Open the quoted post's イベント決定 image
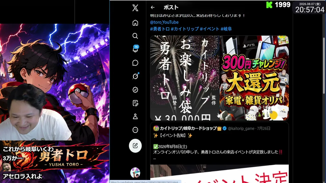This screenshot has width=326, height=183. pos(219,174)
